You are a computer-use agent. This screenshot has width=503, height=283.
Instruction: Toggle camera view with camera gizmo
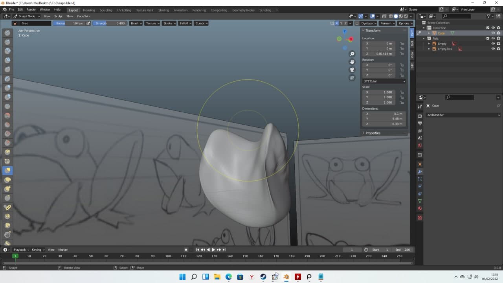(352, 70)
